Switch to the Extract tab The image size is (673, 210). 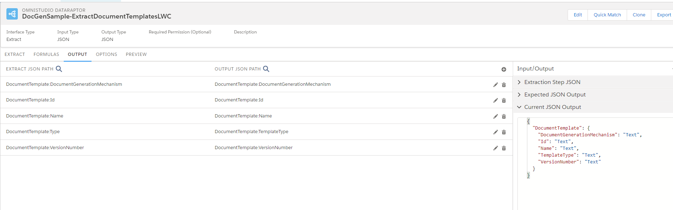[x=15, y=54]
